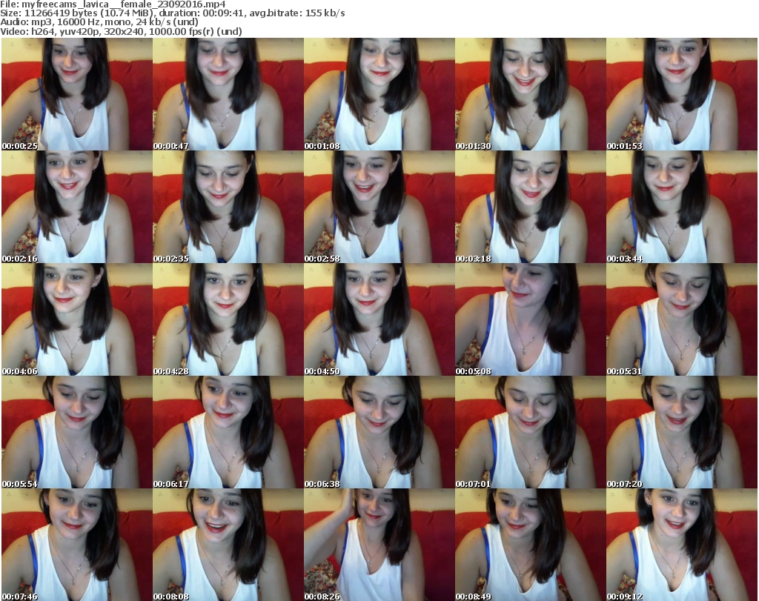Click the frame labeled 00:07:46
759x601 pixels.
(76, 545)
